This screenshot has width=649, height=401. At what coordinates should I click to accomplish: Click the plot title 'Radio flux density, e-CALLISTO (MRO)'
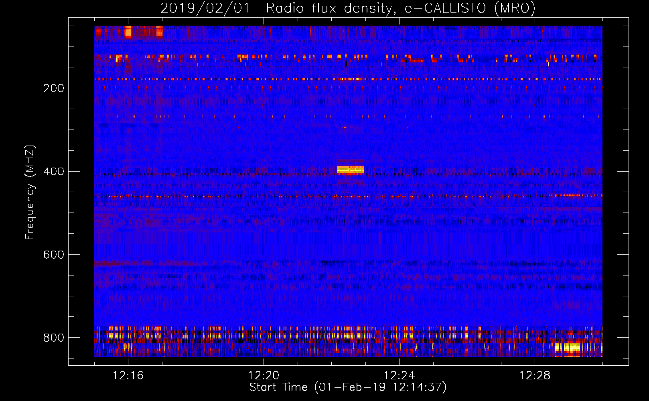(x=401, y=8)
